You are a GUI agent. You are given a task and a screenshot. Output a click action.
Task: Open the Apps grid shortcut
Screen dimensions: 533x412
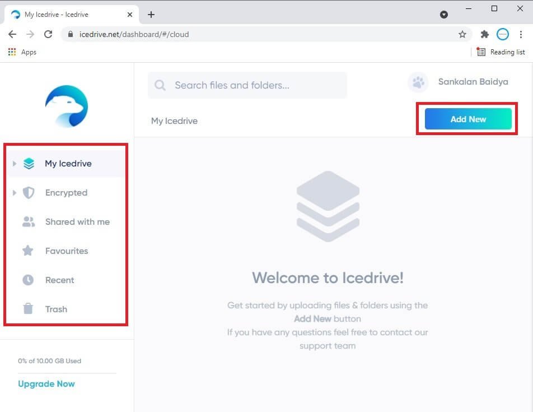click(22, 52)
